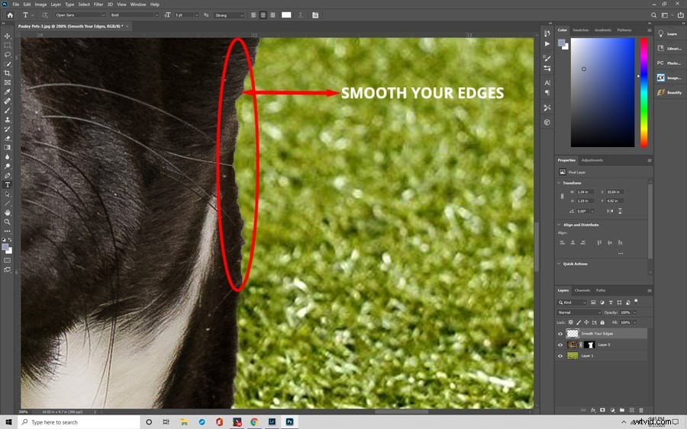Open the anti-aliasing dropdown Strong
Viewport: 687px width, 429px height.
(x=229, y=15)
